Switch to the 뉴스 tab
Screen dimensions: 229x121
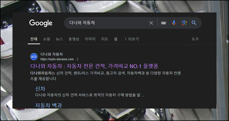(59, 39)
